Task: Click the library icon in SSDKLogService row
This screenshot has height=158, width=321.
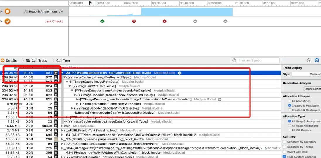Action: (x=56, y=139)
